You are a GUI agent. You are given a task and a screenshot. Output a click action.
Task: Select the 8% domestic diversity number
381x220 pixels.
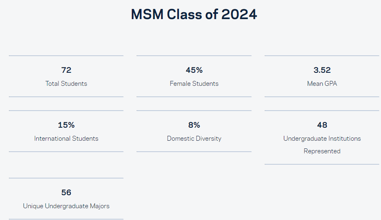click(x=194, y=125)
